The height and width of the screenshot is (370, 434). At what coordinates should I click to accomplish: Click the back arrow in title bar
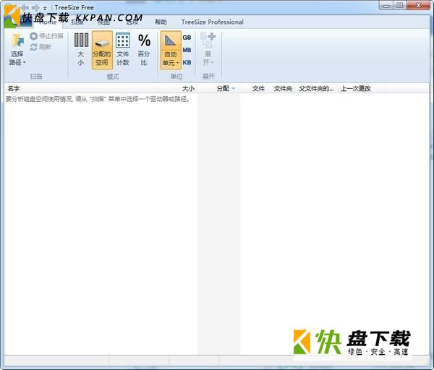point(25,7)
